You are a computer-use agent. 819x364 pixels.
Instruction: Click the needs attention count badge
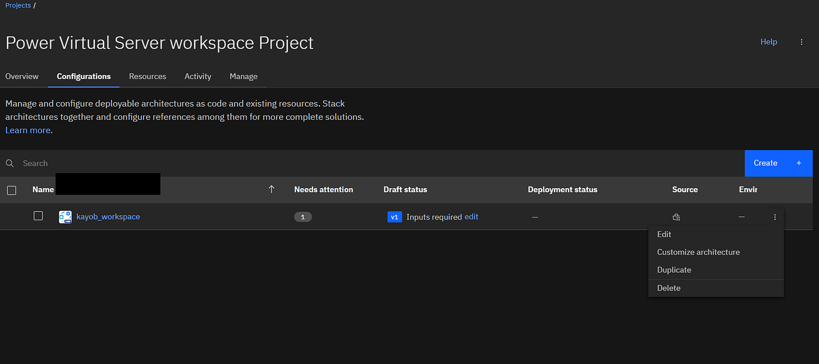point(303,217)
